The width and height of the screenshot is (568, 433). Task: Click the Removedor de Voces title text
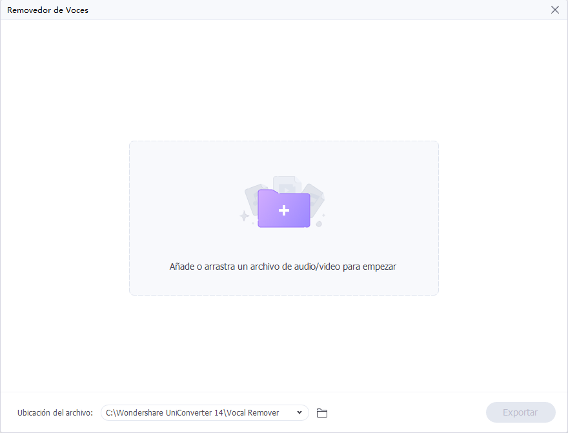click(x=48, y=10)
